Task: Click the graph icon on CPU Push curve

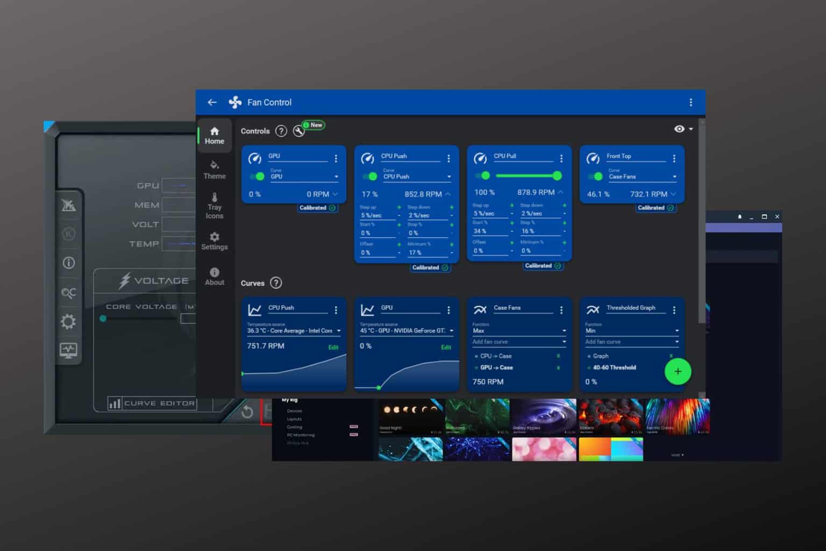Action: tap(254, 310)
